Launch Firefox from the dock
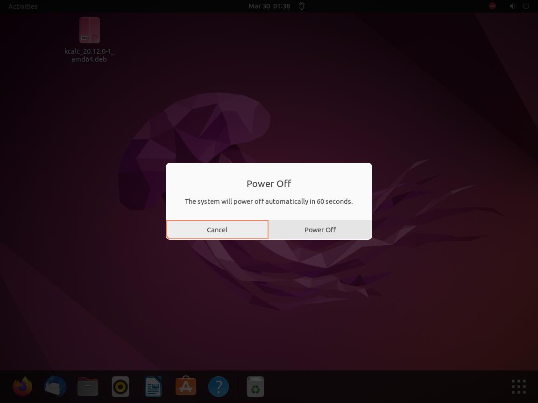 (x=22, y=387)
